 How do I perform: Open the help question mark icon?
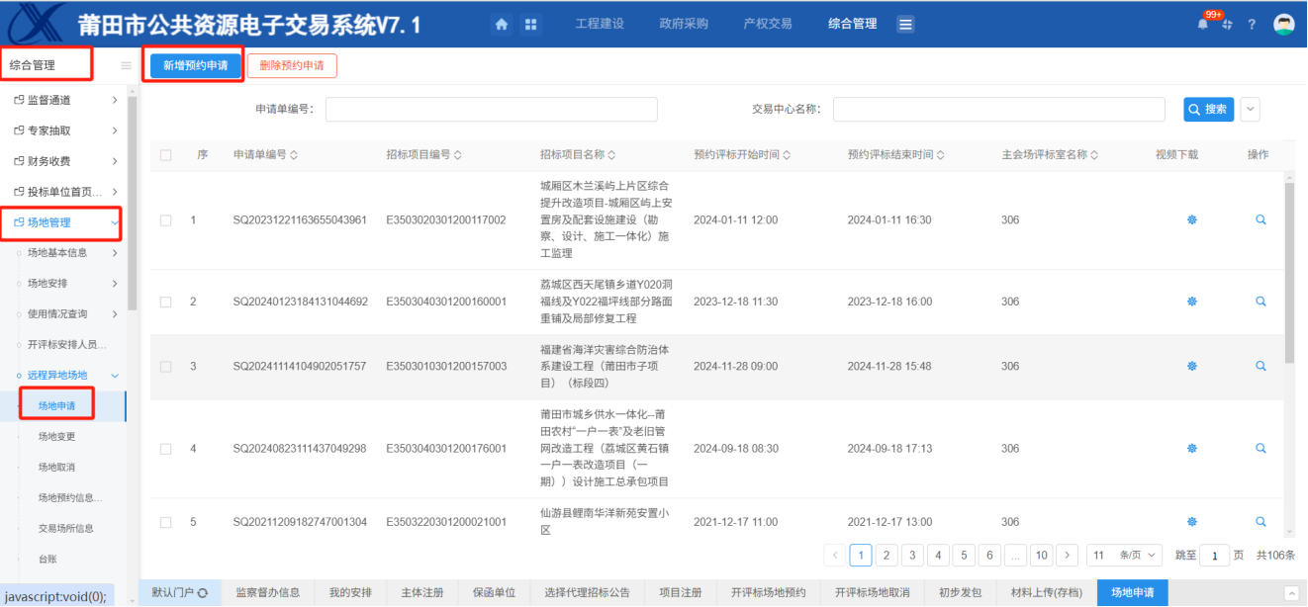coord(1252,25)
